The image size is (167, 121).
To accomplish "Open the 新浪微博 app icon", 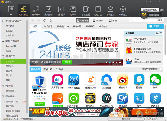I will [123, 80].
